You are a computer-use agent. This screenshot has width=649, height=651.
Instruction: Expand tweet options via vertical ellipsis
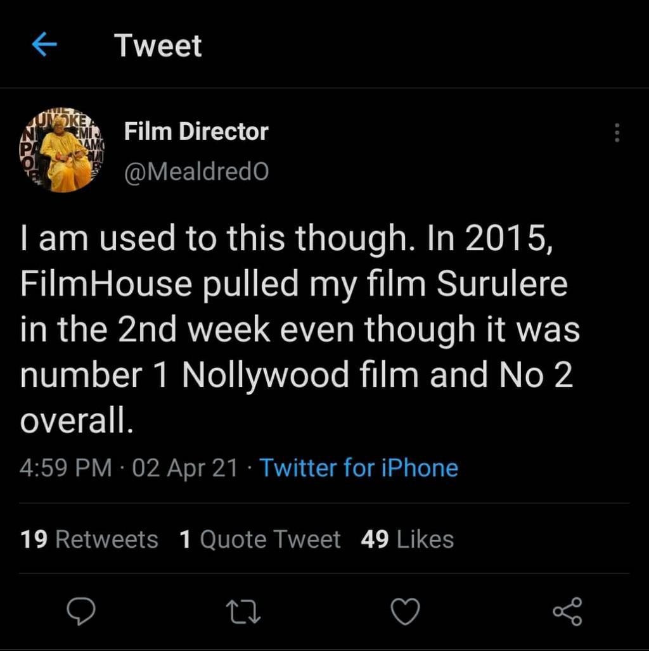[614, 131]
